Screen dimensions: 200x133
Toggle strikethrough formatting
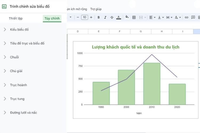pos(112,18)
